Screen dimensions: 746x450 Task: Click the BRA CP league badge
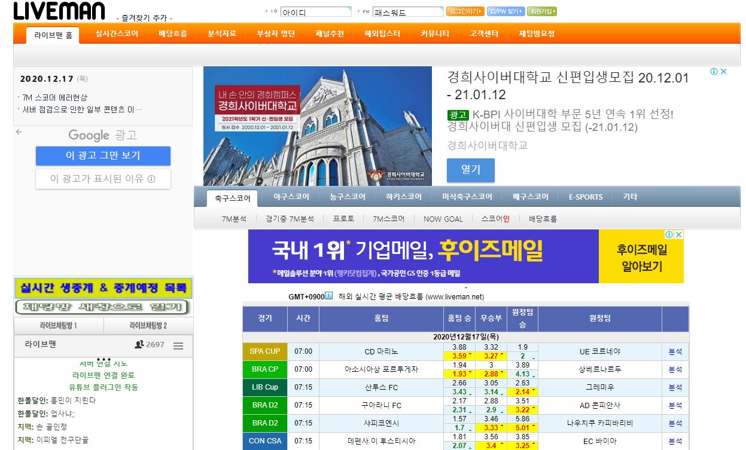pyautogui.click(x=265, y=369)
